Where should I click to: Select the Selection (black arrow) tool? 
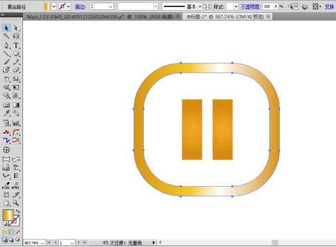coord(6,28)
